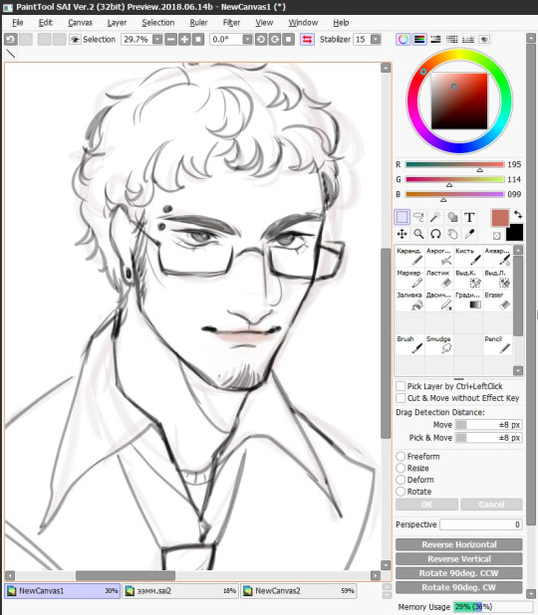Open the Canvas menu
Screen dimensions: 538x615
[x=80, y=23]
